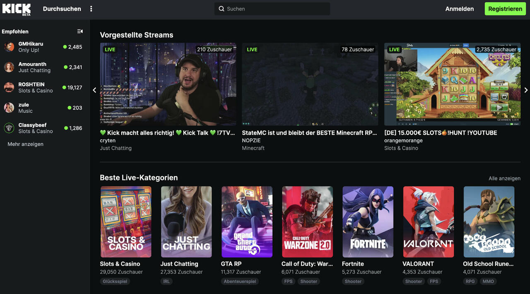Open stream title 'Kick macht alles richtig!'
530x294 pixels.
click(x=168, y=133)
